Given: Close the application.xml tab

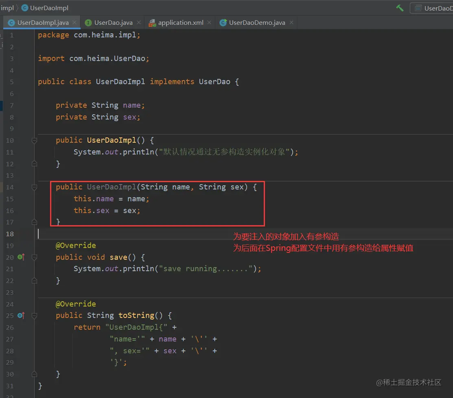Looking at the screenshot, I should (x=209, y=22).
